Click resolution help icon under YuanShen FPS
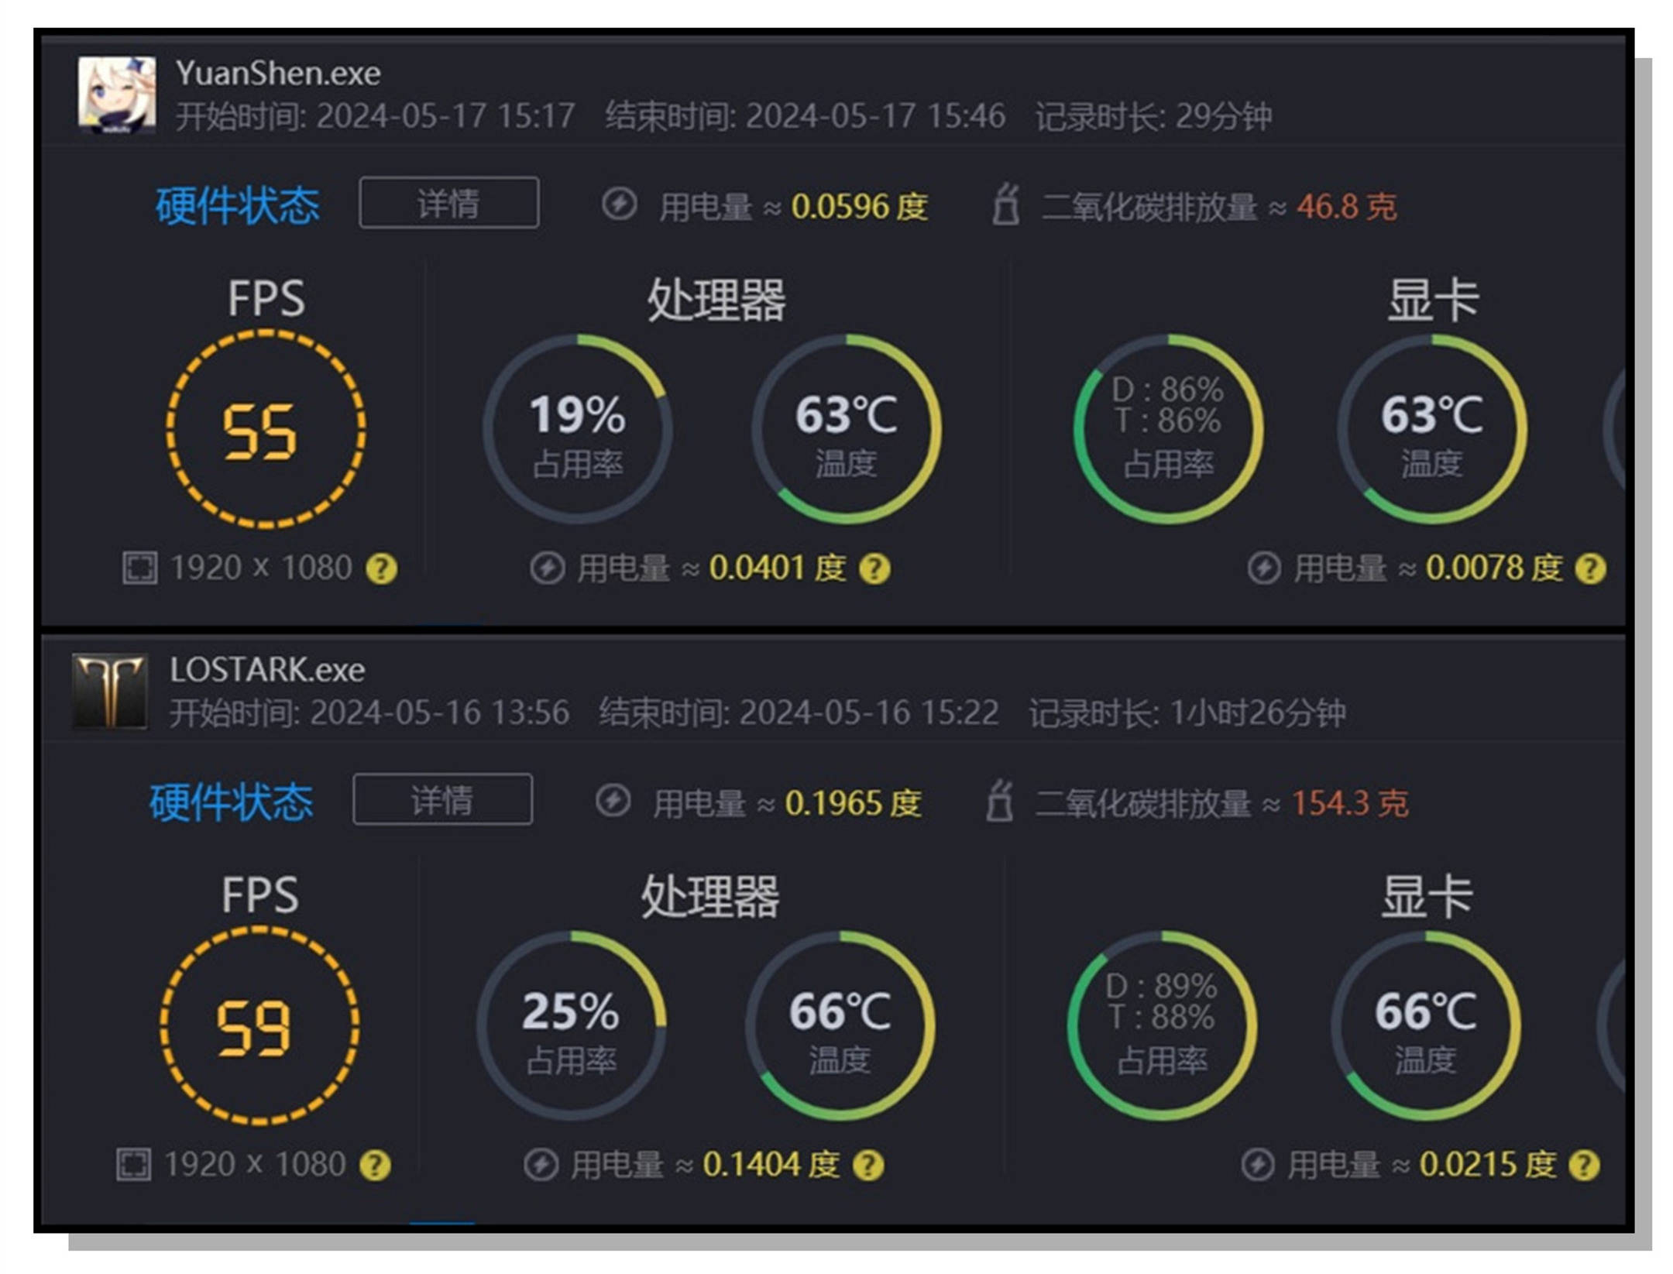Viewport: 1673px width, 1274px height. pyautogui.click(x=382, y=569)
